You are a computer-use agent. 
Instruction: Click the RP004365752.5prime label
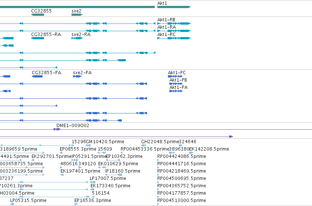click(x=181, y=186)
